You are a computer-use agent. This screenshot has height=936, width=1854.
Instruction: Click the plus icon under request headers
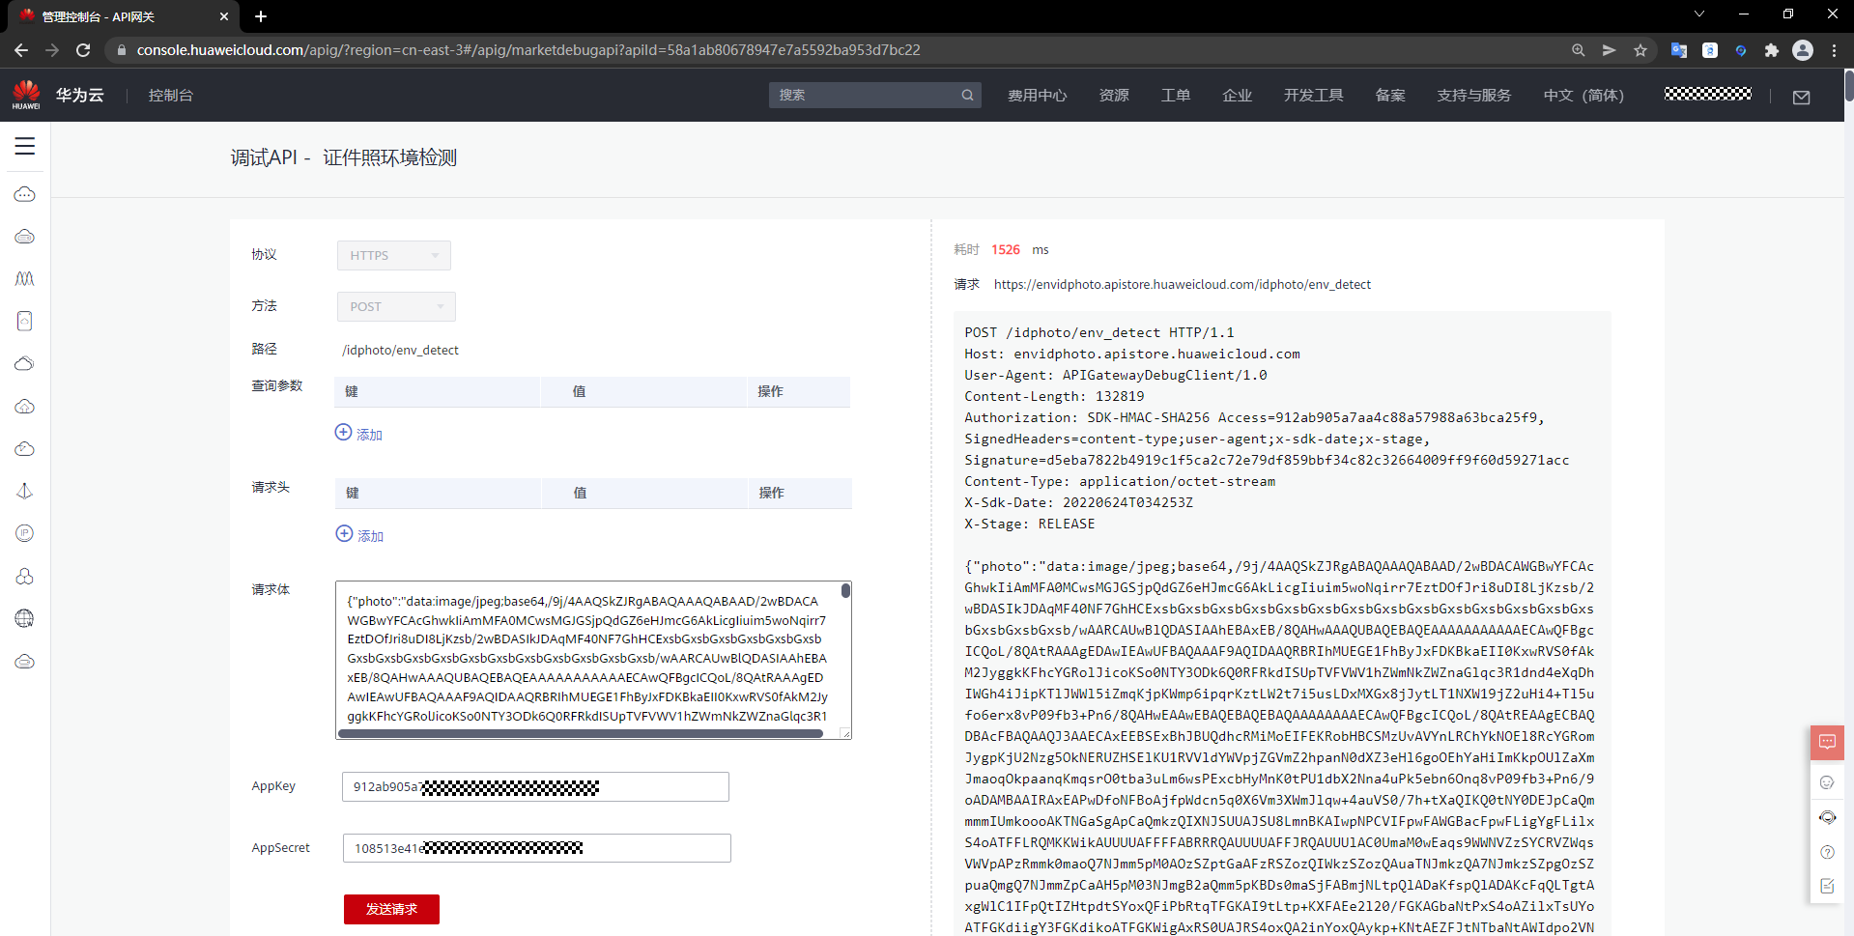point(344,534)
